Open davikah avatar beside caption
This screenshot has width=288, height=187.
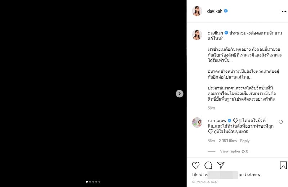click(197, 35)
